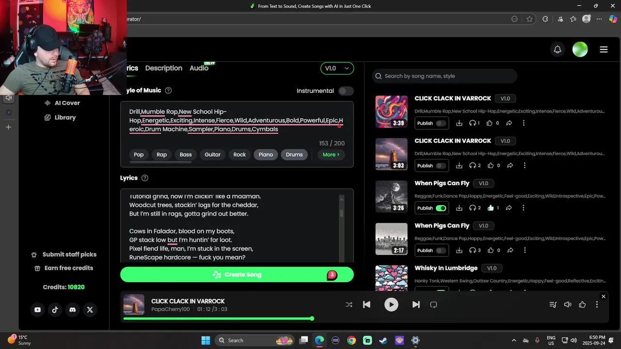
Task: Open the Discord social icon
Action: point(72,310)
